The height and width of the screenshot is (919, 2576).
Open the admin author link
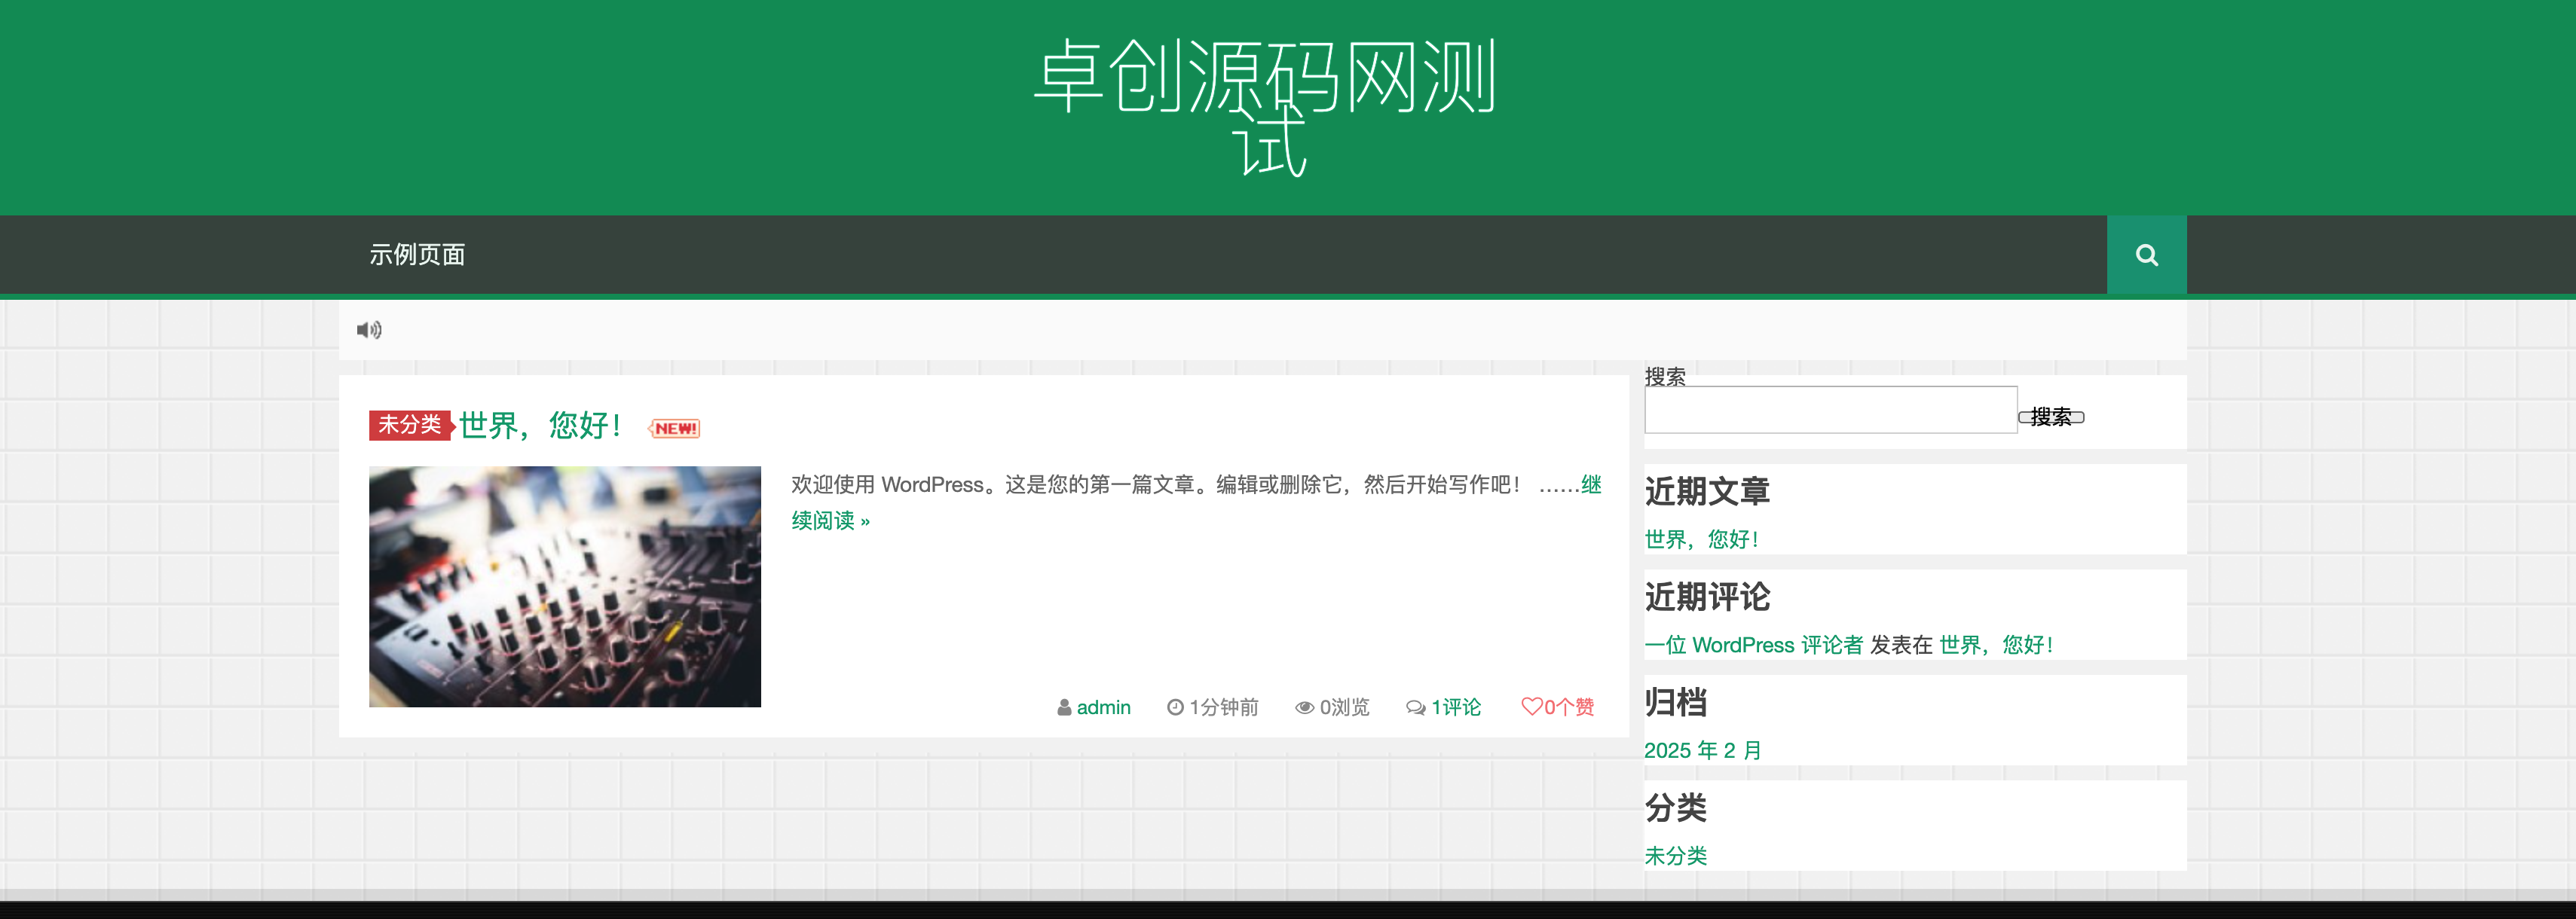click(x=1103, y=707)
